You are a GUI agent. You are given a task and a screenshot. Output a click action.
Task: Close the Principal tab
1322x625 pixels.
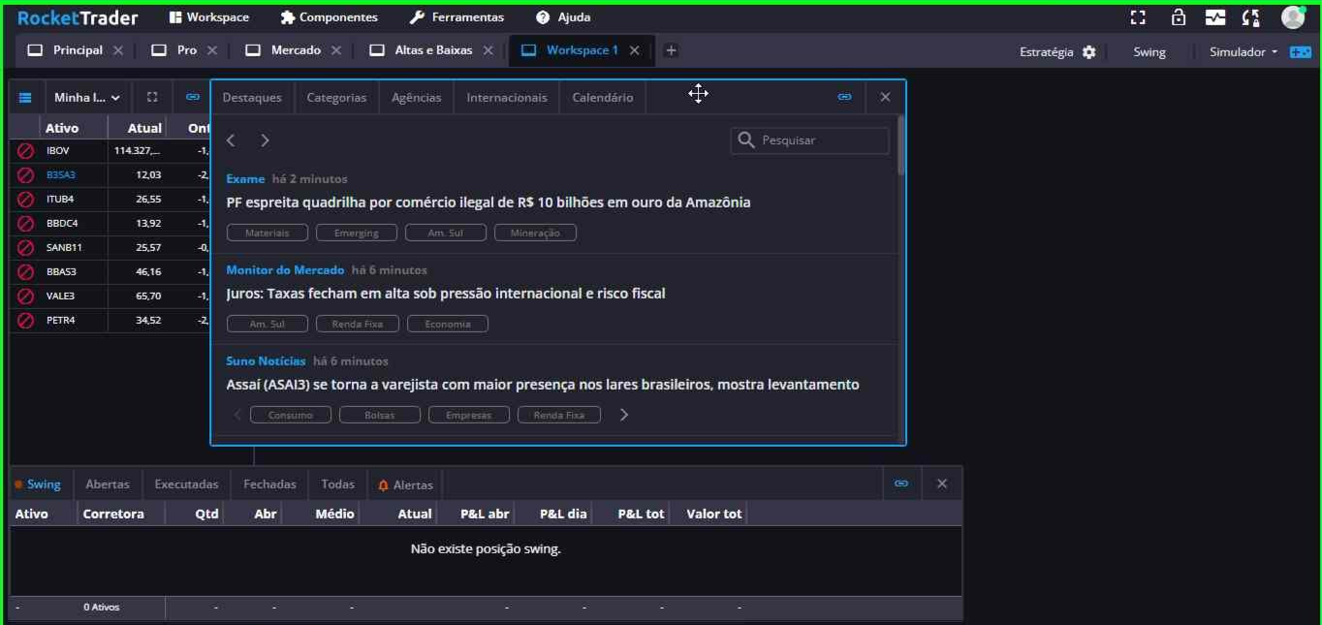[x=118, y=50]
